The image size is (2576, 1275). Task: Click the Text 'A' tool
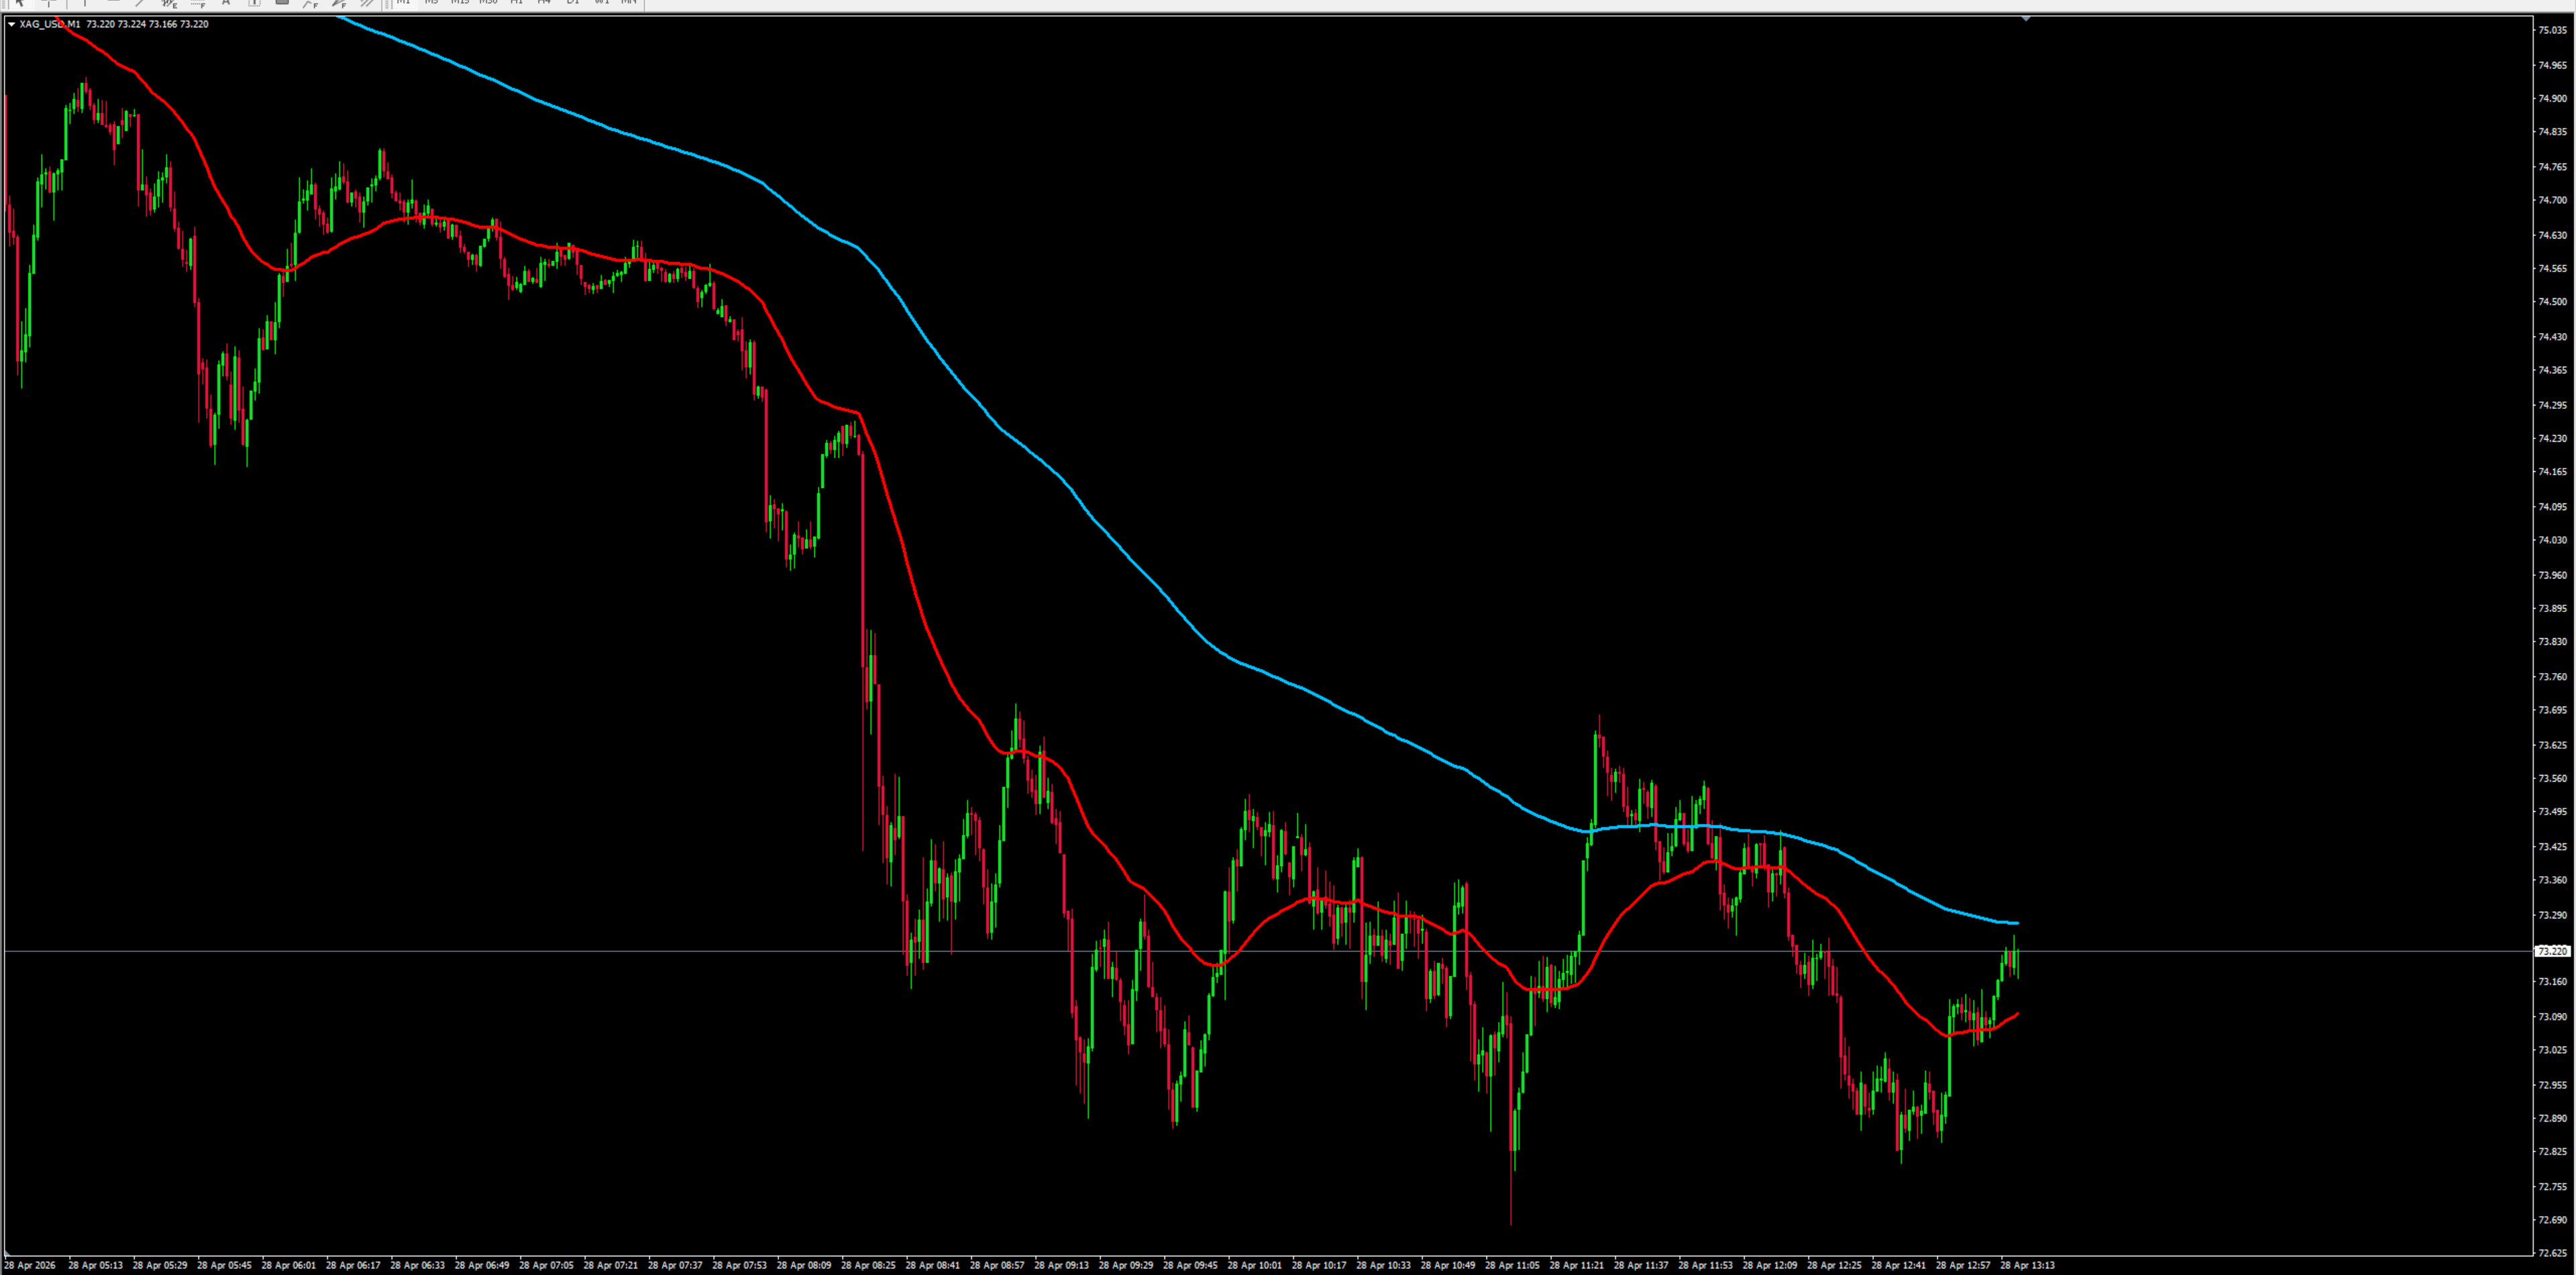[x=226, y=3]
